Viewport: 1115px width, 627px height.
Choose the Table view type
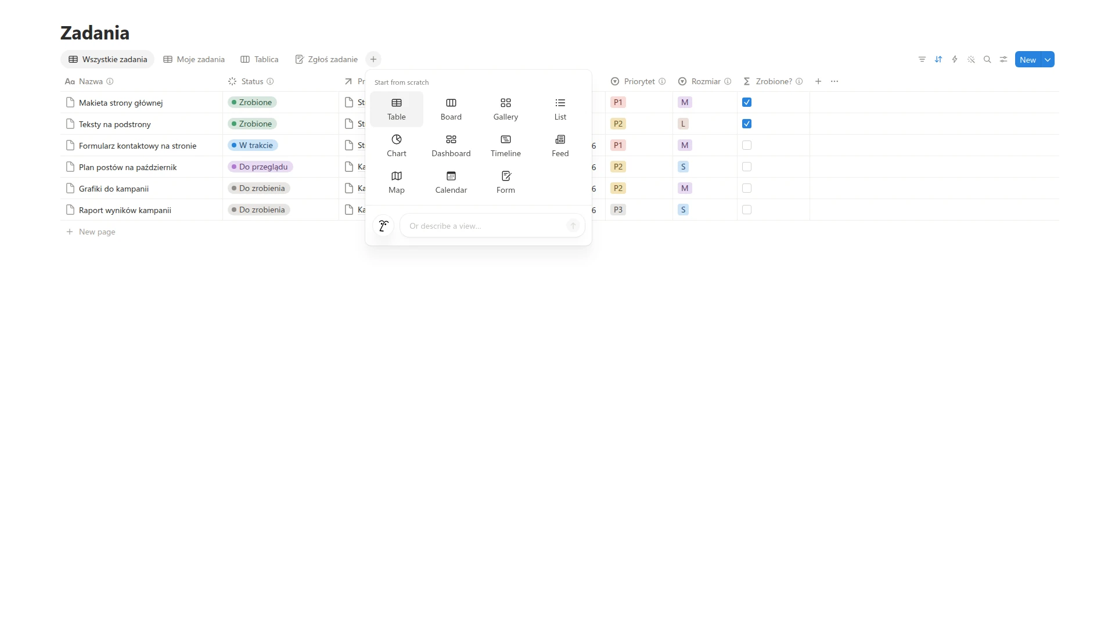[397, 109]
